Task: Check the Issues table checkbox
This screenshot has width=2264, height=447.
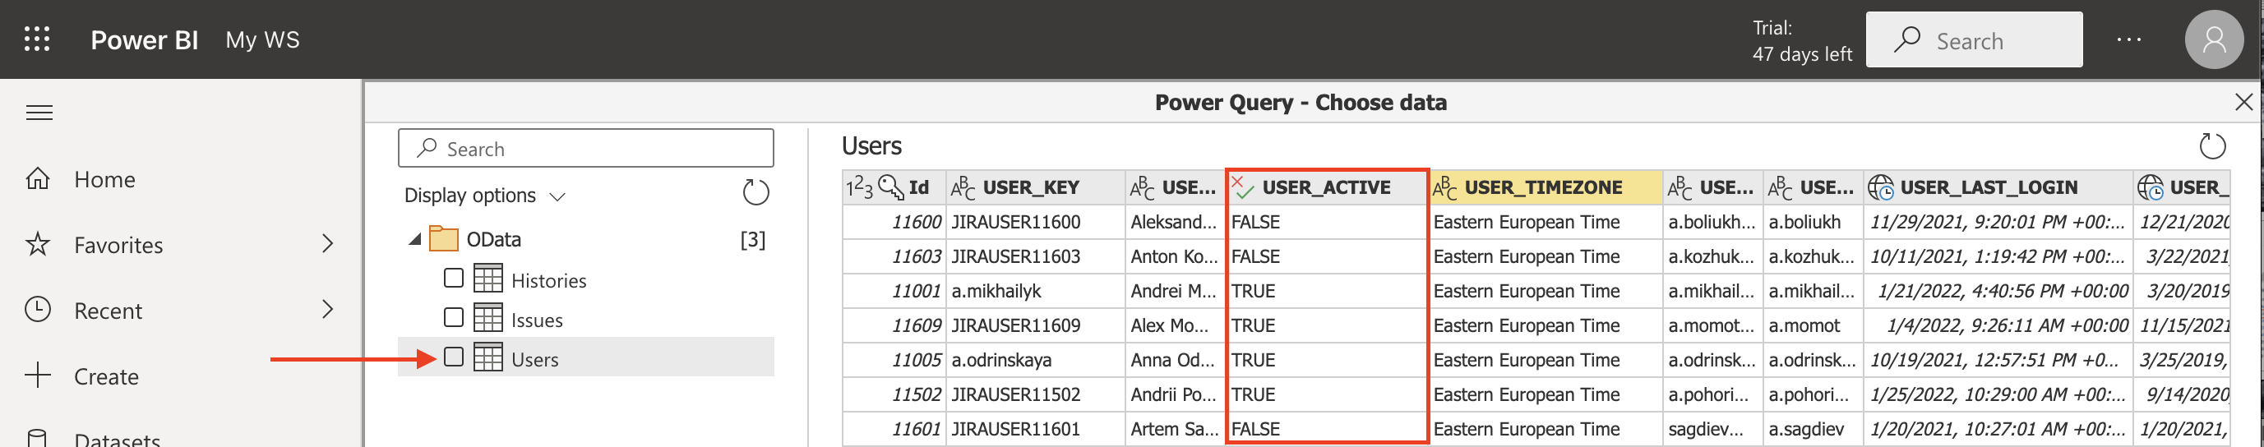Action: click(454, 317)
